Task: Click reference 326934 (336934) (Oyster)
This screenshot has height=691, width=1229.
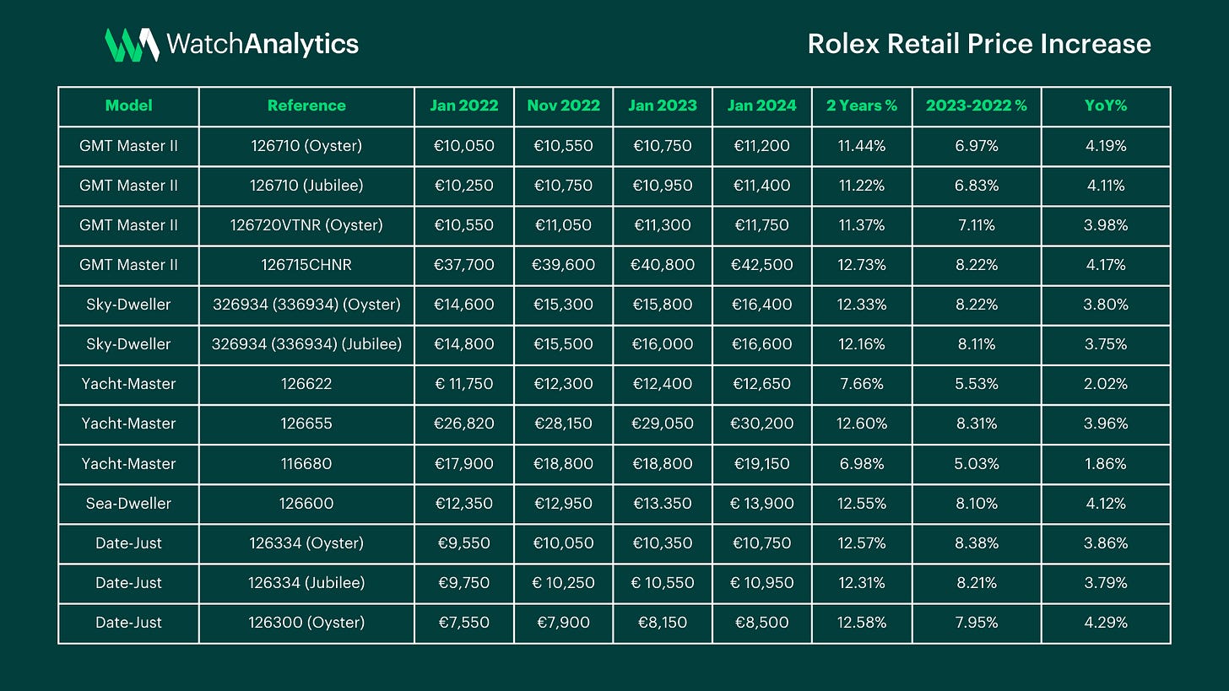Action: (x=306, y=305)
